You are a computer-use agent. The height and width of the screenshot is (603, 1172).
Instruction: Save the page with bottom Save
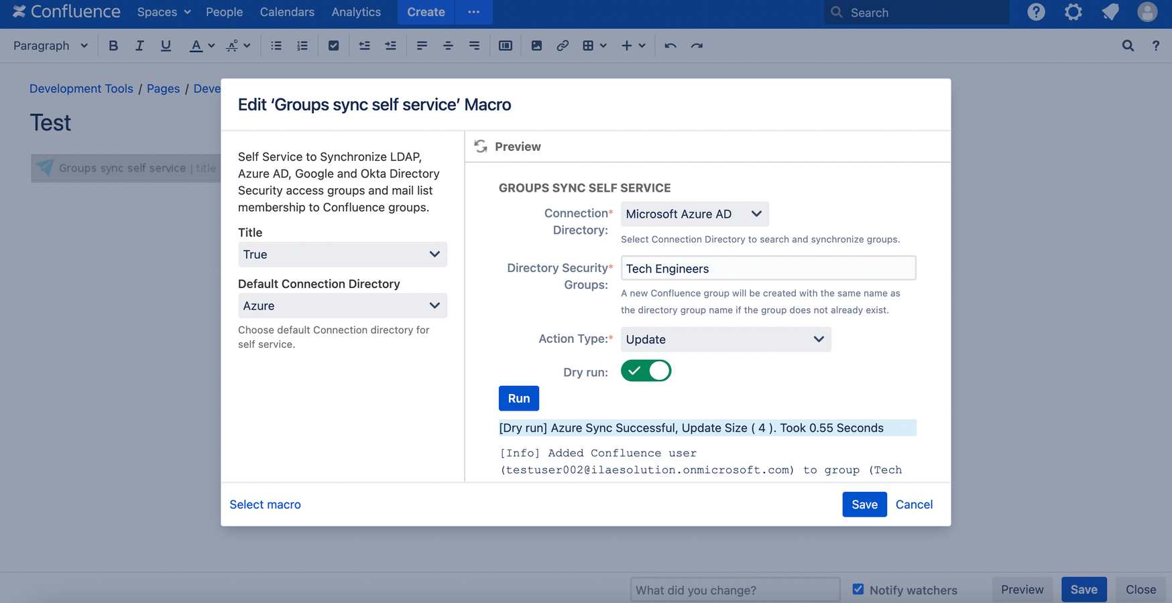(x=1083, y=590)
